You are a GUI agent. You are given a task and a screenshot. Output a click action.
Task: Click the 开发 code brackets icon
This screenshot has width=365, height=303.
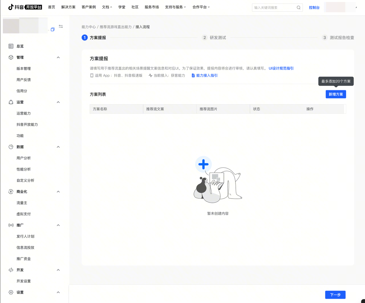(11, 270)
